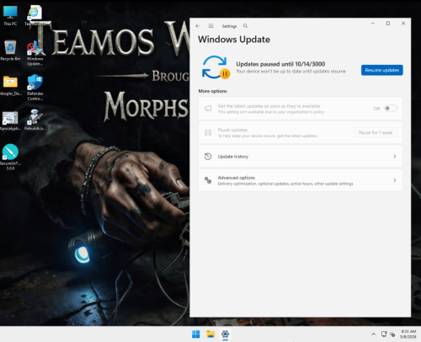Image resolution: width=421 pixels, height=342 pixels.
Task: Click the Resume updates button
Action: point(382,70)
